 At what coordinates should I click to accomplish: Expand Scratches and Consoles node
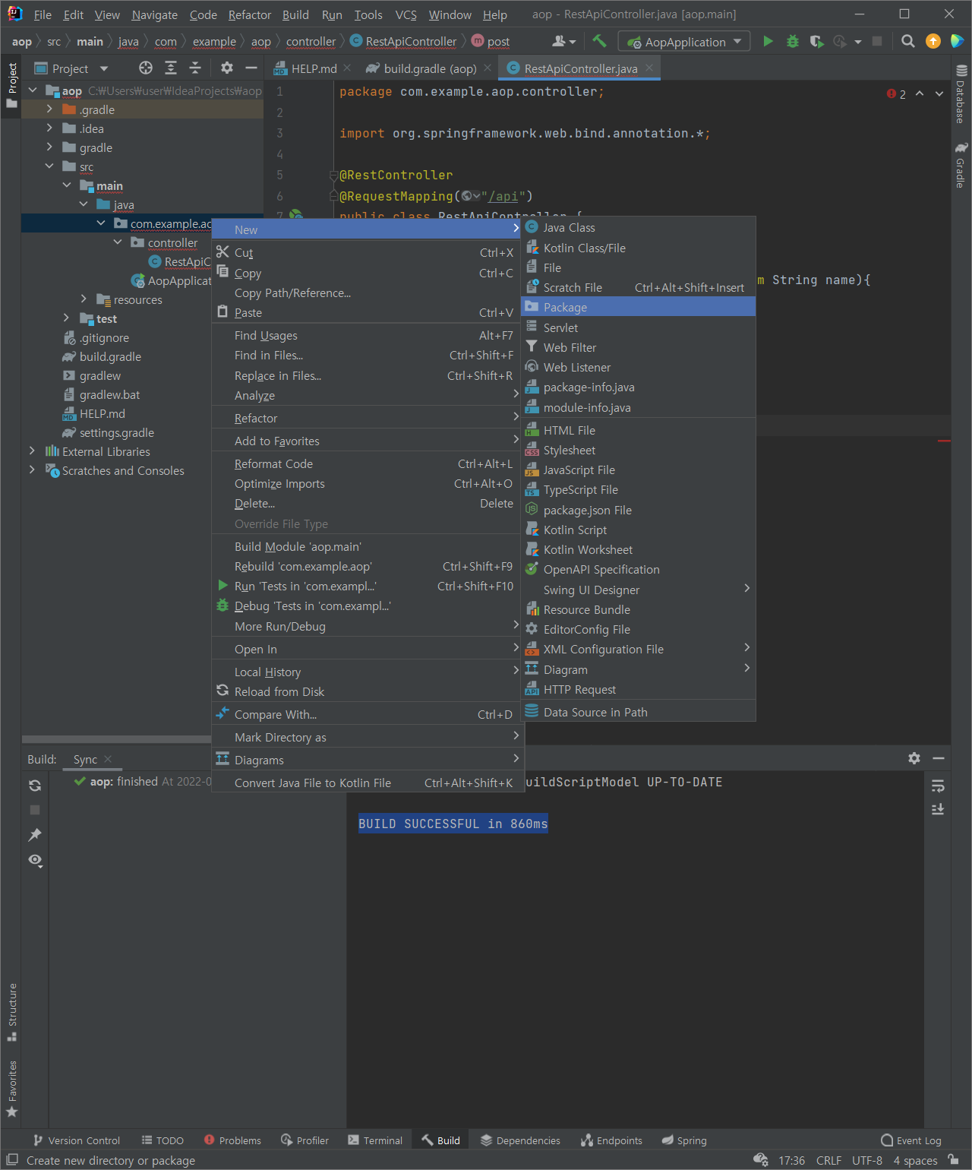(32, 470)
